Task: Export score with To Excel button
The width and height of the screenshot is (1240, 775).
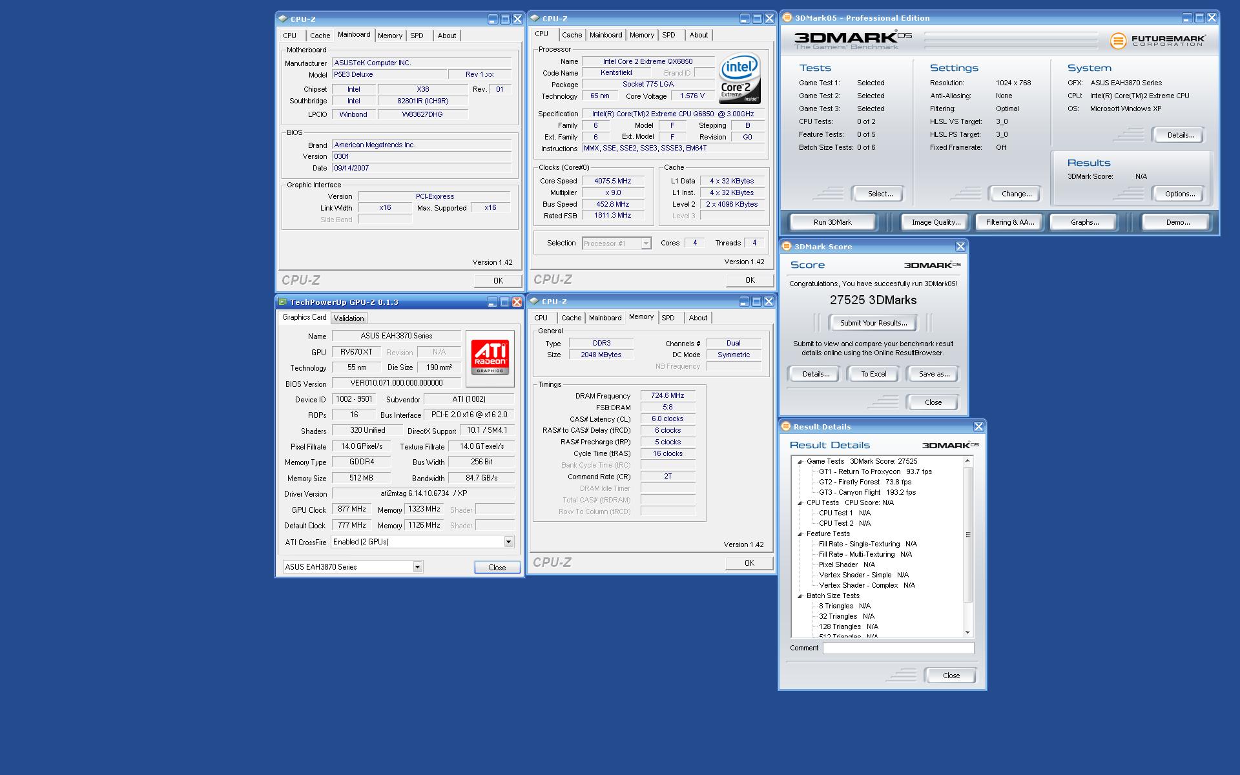Action: pyautogui.click(x=873, y=374)
